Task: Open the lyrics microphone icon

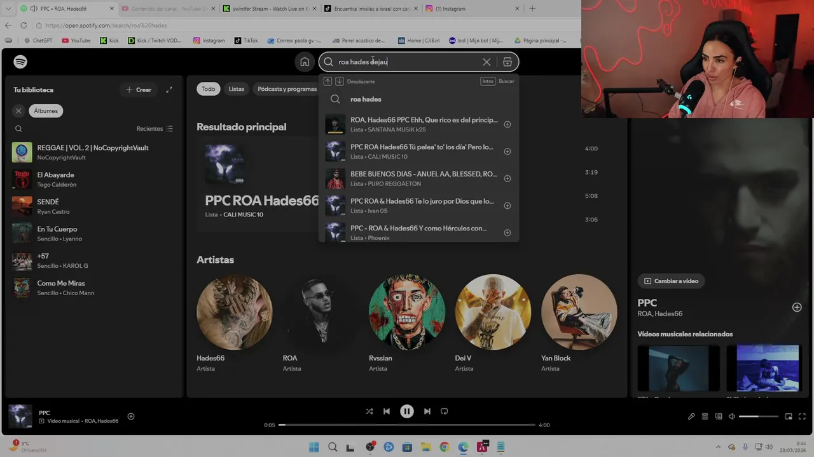Action: (691, 416)
